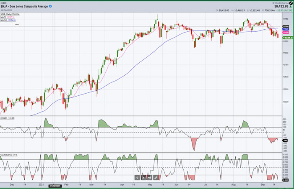Click the green 11331.34 price label on the axis
The width and height of the screenshot is (294, 189).
coord(287,37)
